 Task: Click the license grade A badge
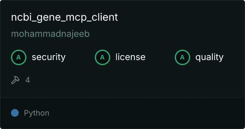pyautogui.click(x=102, y=57)
